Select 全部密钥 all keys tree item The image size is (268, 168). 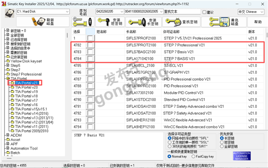17,35
